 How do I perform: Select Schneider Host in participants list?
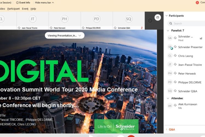point(184,38)
